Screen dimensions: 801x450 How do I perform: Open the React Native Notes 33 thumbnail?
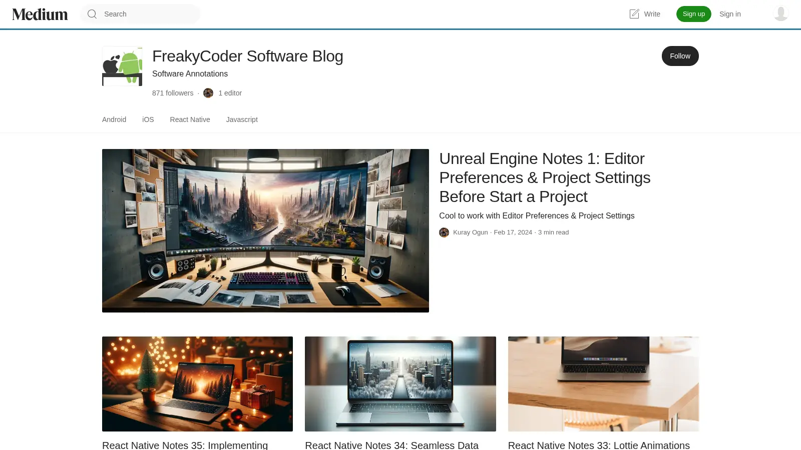(x=603, y=384)
